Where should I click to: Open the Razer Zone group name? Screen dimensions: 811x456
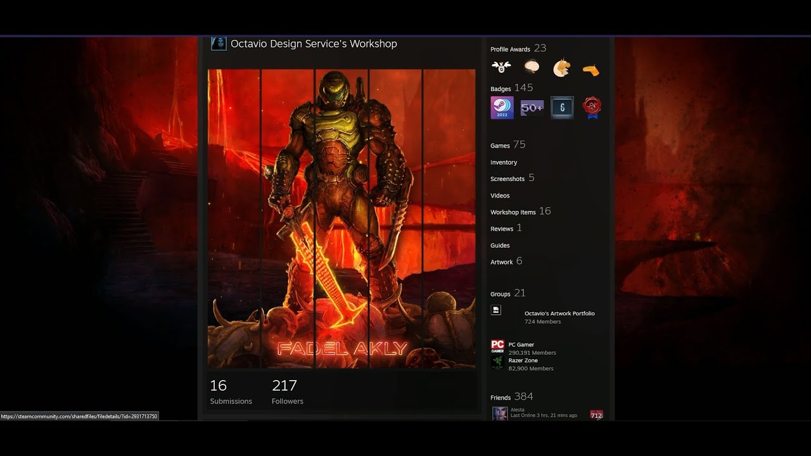coord(523,360)
